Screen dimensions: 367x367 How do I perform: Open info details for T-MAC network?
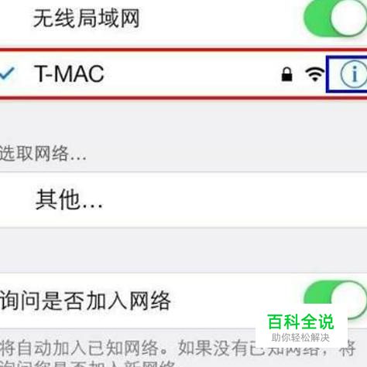click(x=354, y=74)
